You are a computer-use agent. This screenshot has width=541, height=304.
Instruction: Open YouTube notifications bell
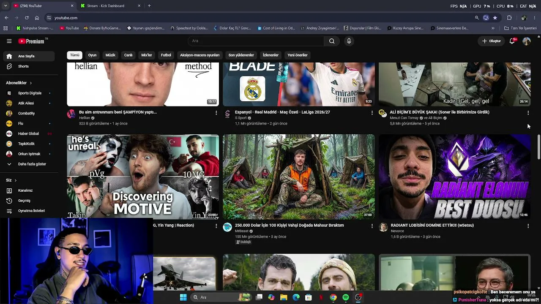[x=512, y=41]
